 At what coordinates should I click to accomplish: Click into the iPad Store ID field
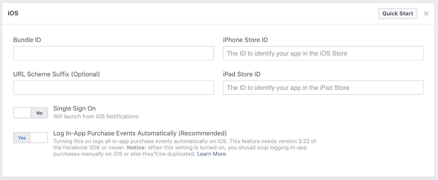[323, 88]
